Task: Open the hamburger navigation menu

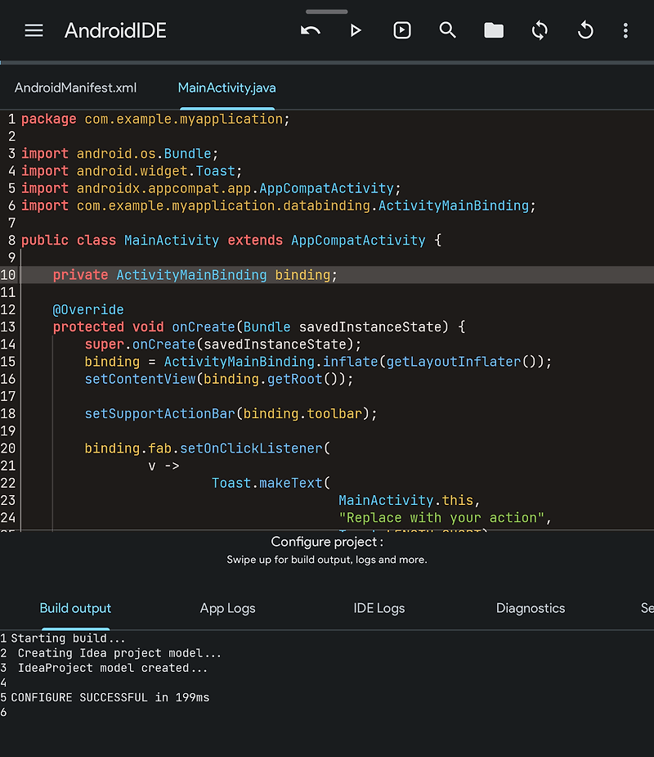Action: 34,31
